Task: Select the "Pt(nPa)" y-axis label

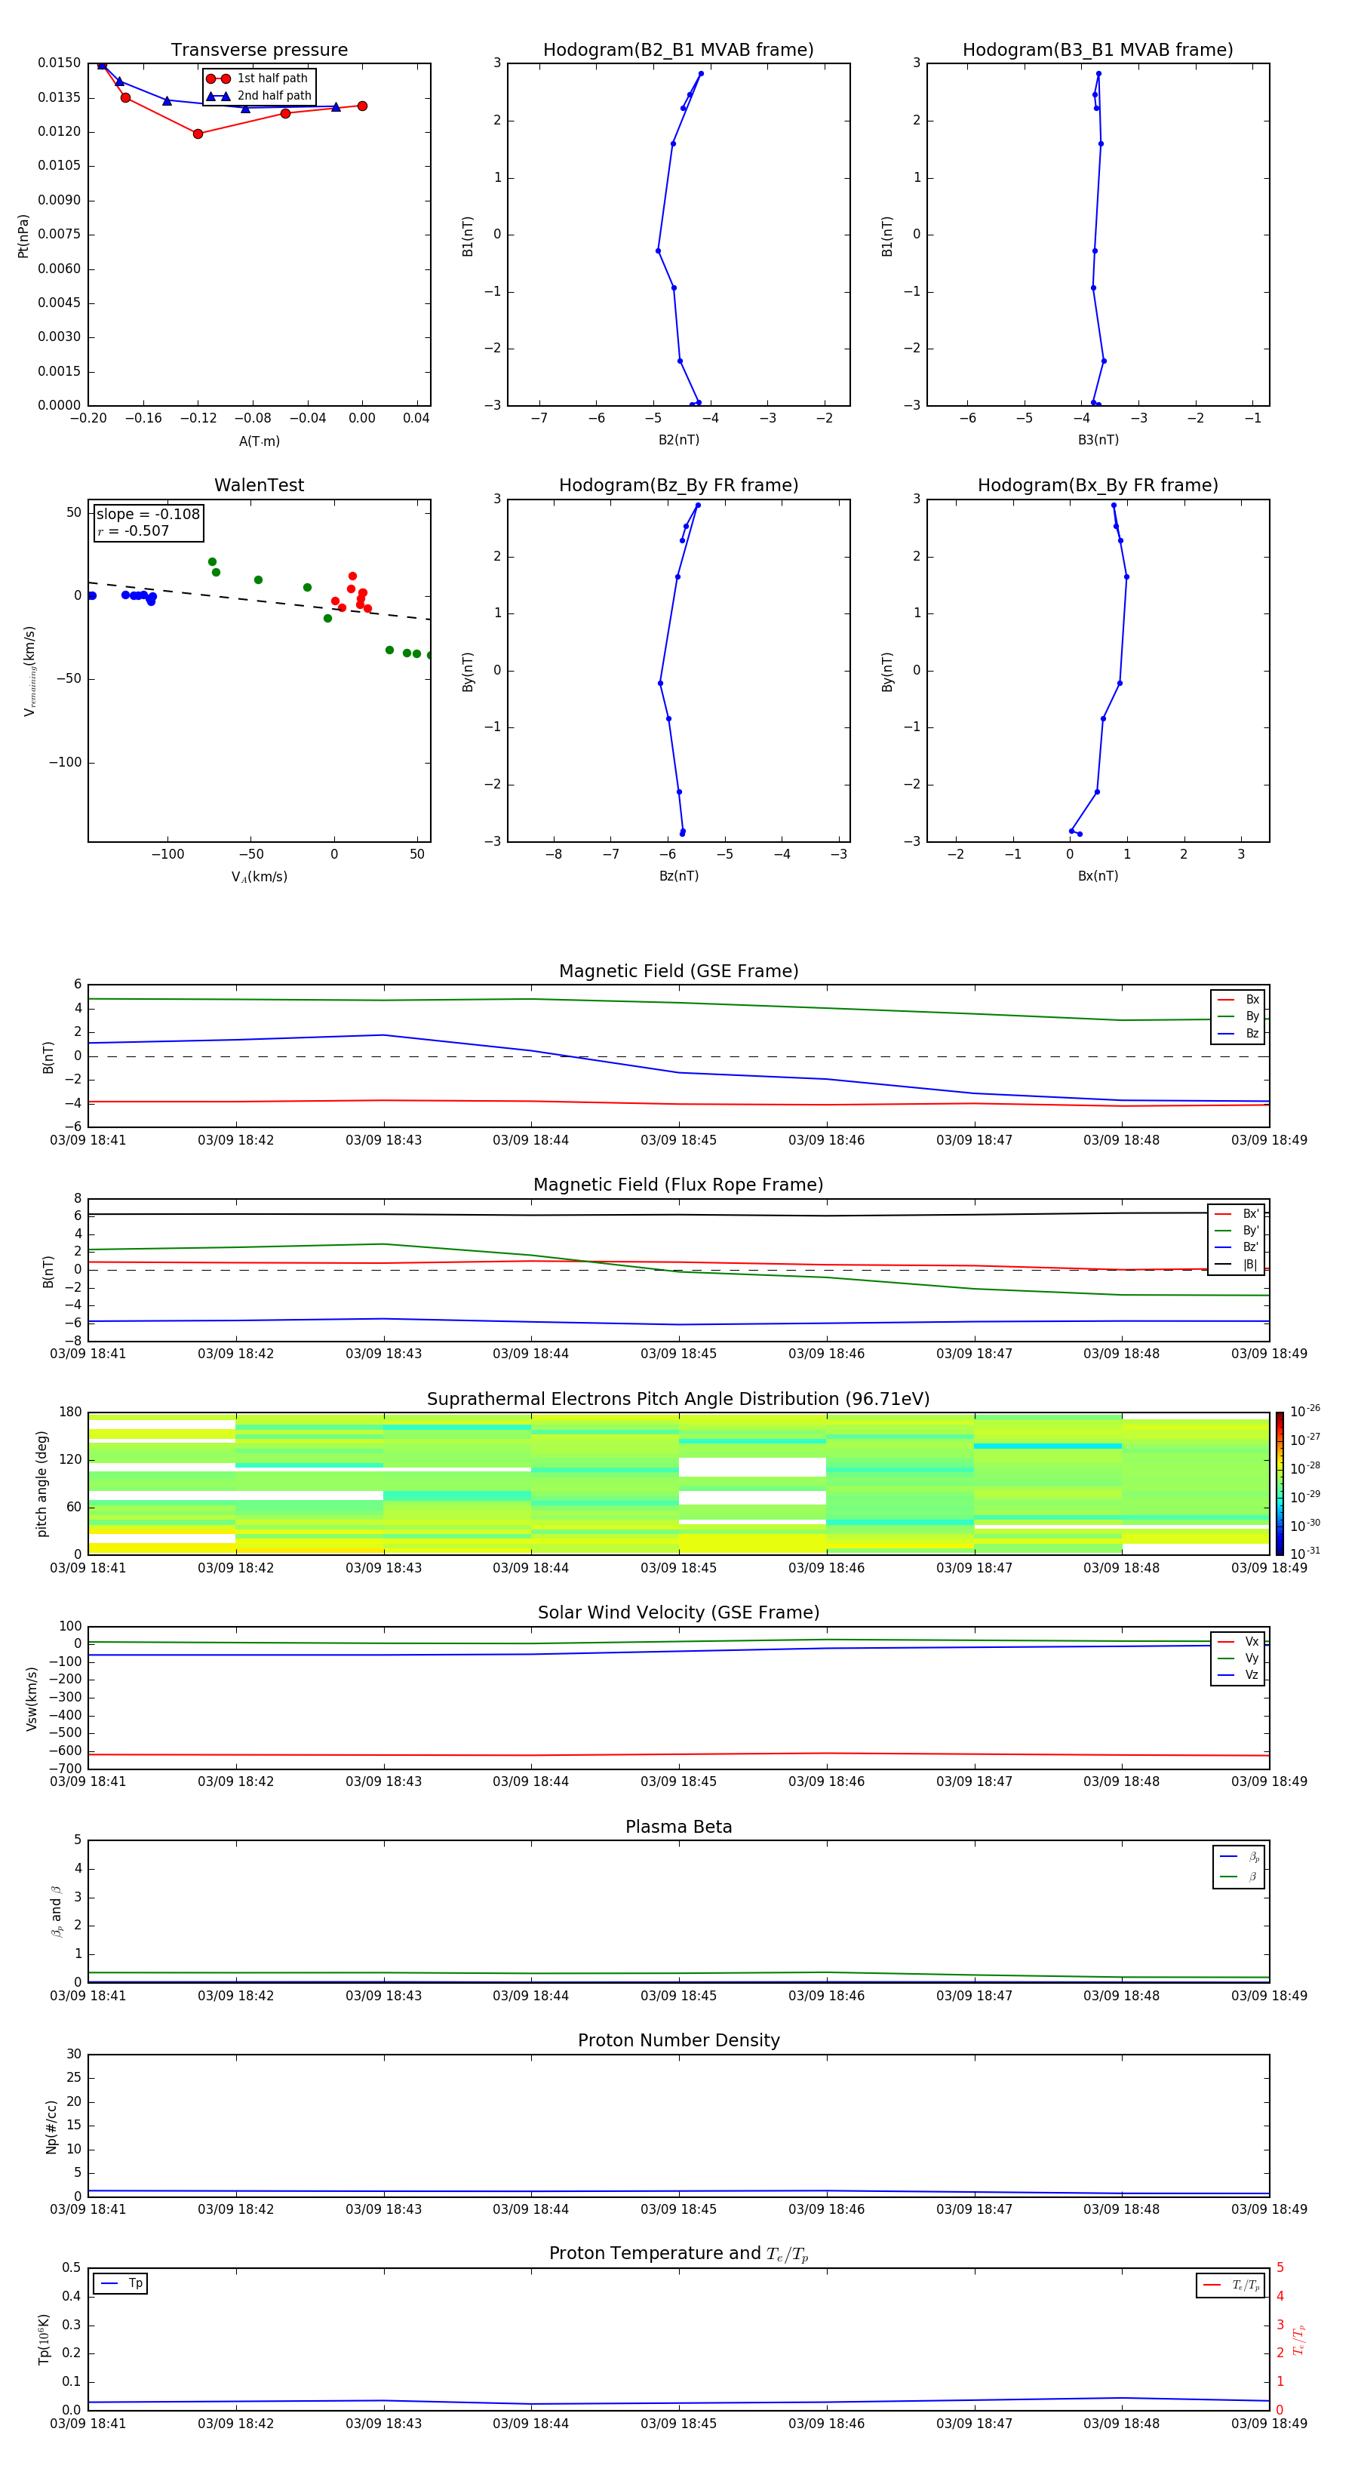Action: point(23,236)
